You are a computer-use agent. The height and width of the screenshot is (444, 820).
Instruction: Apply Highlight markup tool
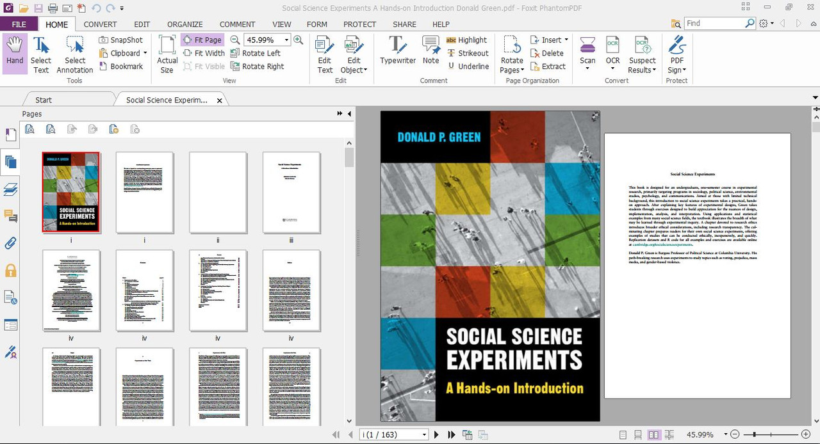point(466,40)
